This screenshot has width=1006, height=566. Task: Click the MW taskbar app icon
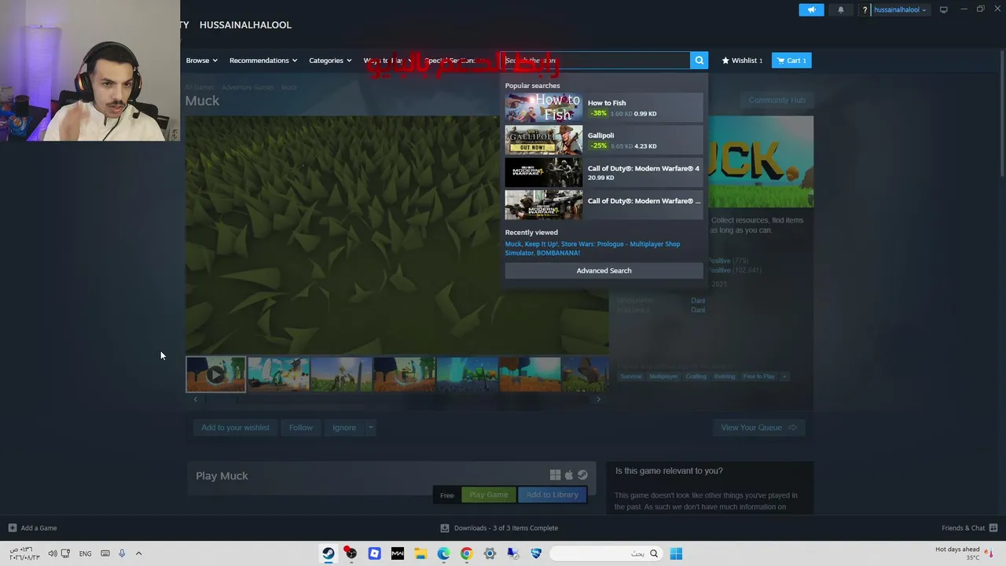pos(397,553)
